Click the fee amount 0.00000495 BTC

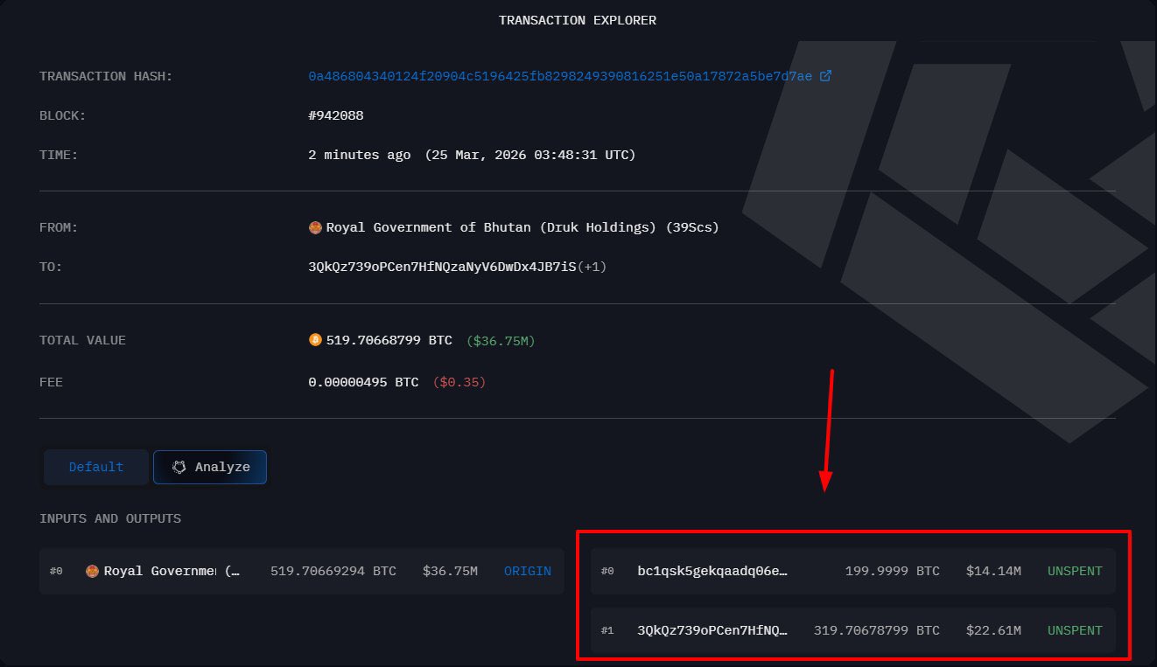click(x=363, y=382)
